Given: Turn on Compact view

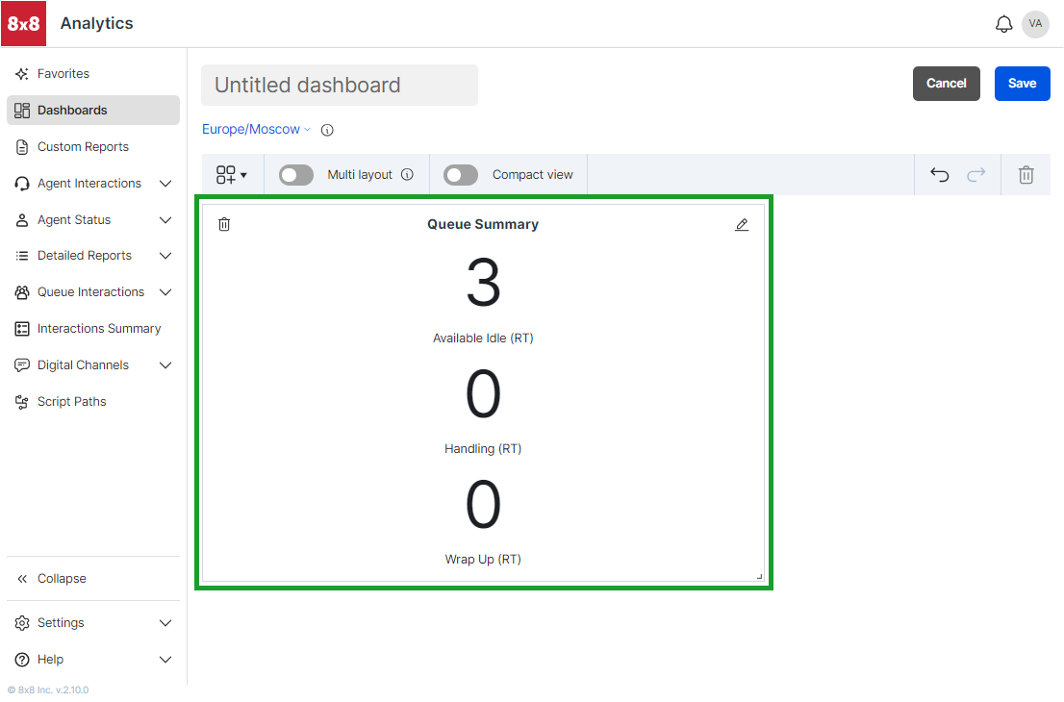Looking at the screenshot, I should 460,174.
